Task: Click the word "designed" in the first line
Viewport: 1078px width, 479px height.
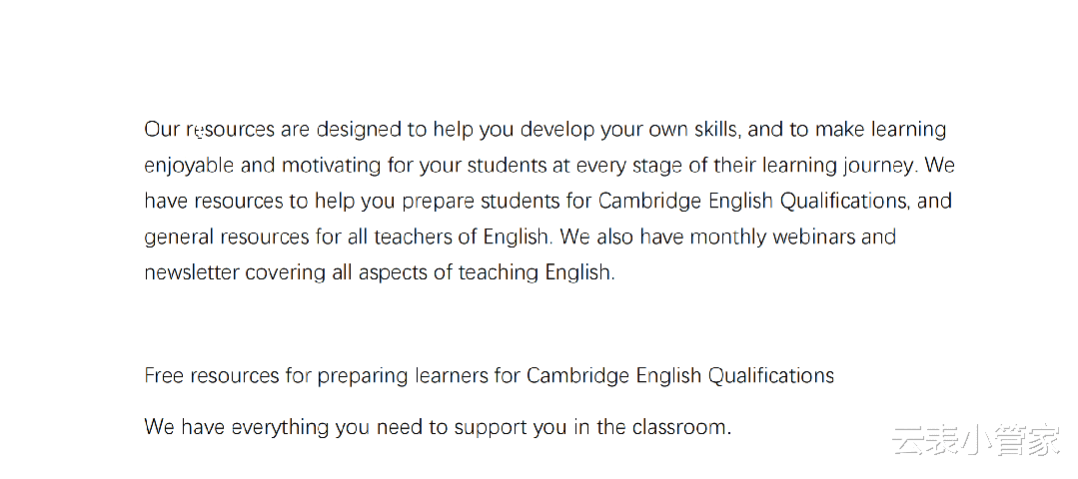Action: pos(358,130)
